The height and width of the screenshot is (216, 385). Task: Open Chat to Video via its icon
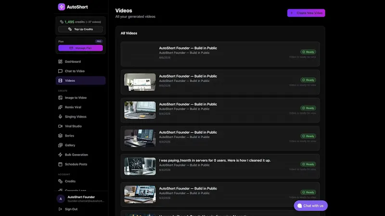click(x=60, y=71)
